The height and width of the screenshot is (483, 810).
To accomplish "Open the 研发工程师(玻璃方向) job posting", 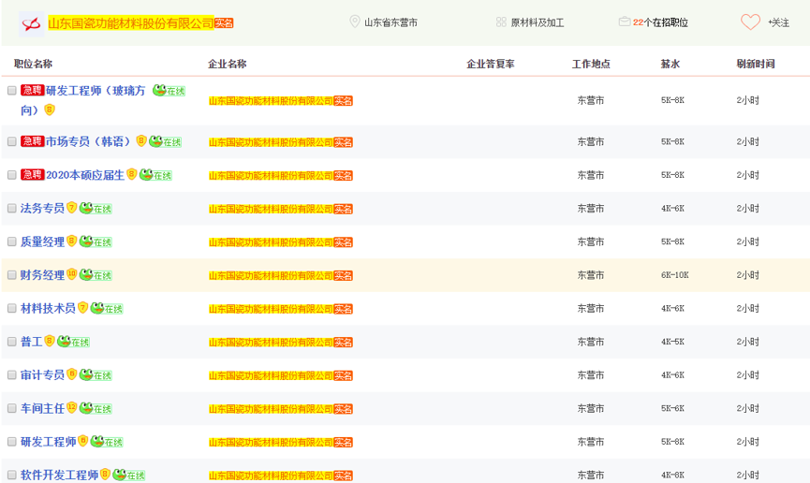I will point(96,91).
